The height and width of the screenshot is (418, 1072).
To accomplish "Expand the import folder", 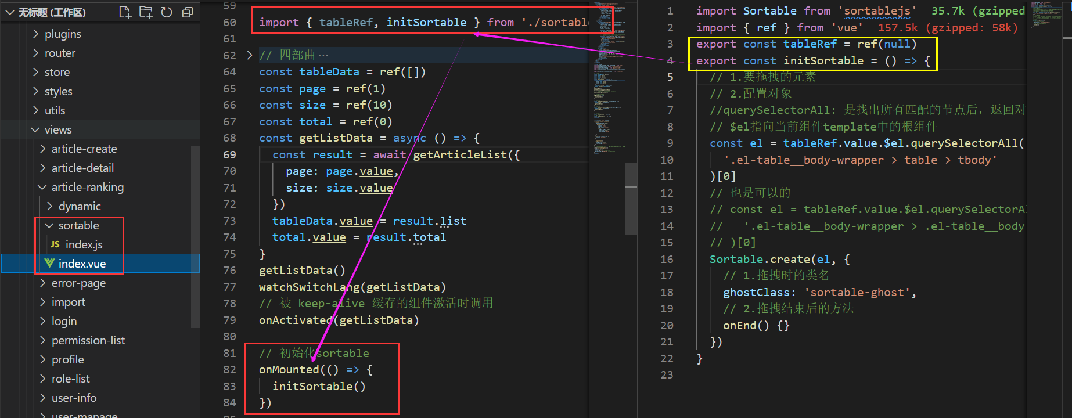I will [x=43, y=302].
